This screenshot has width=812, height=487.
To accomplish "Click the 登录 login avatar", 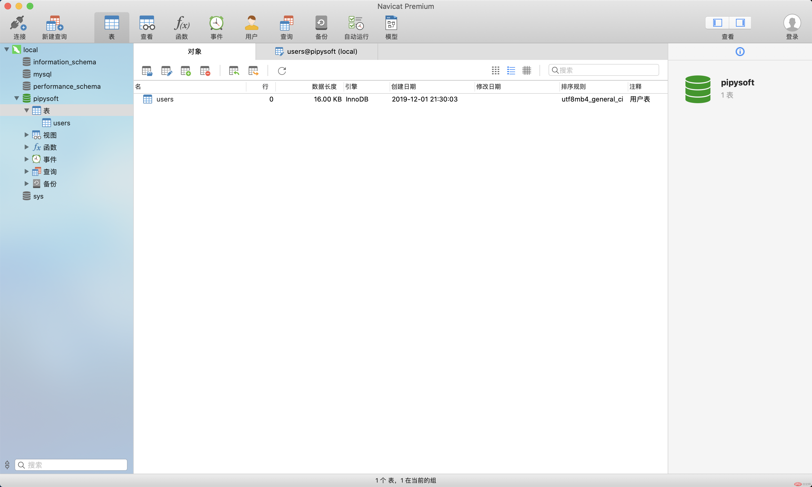I will pyautogui.click(x=792, y=23).
